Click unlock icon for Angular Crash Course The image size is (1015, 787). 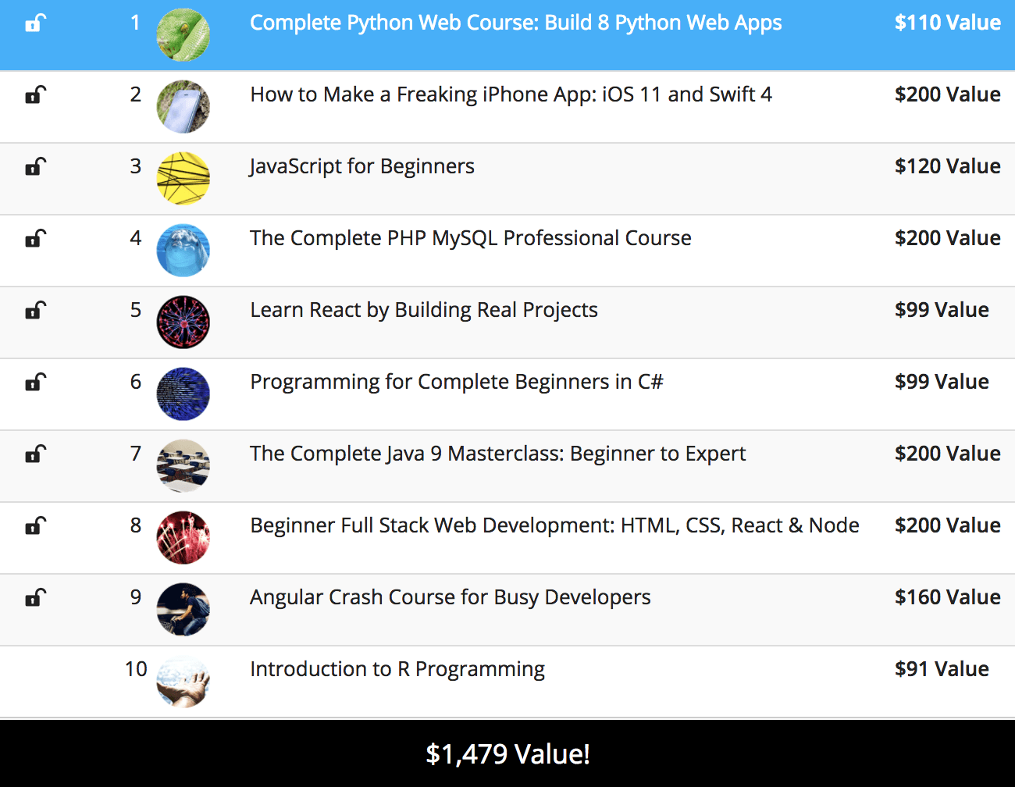click(x=35, y=598)
